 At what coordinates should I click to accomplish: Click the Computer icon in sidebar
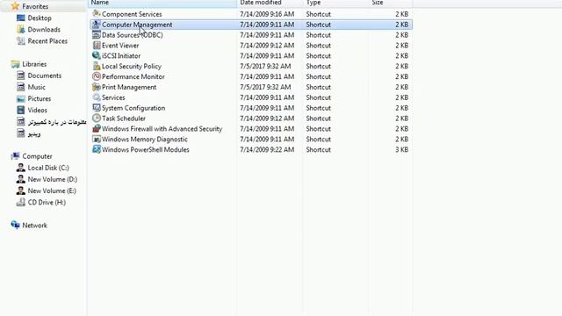(x=15, y=156)
